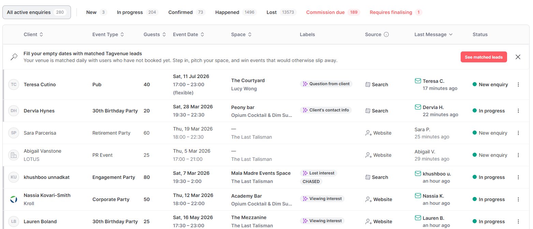
Task: Click the Search source icon for khushboo unnadkat
Action: (x=368, y=177)
